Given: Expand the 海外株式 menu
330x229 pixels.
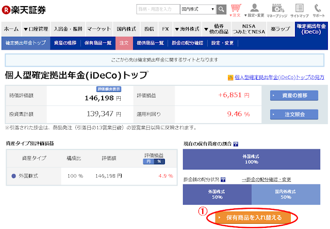Looking at the screenshot, I should point(187,29).
